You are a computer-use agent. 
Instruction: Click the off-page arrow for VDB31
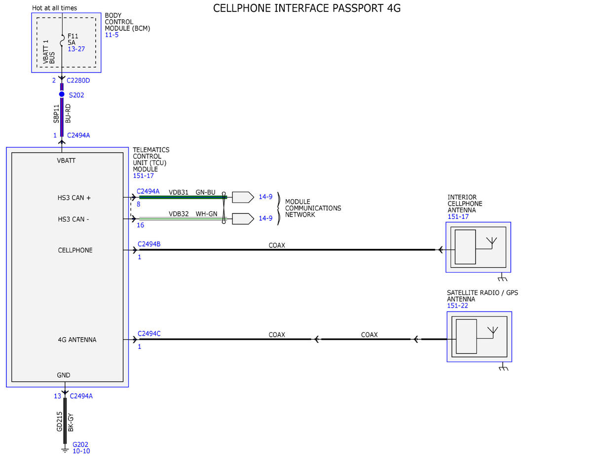coord(243,197)
